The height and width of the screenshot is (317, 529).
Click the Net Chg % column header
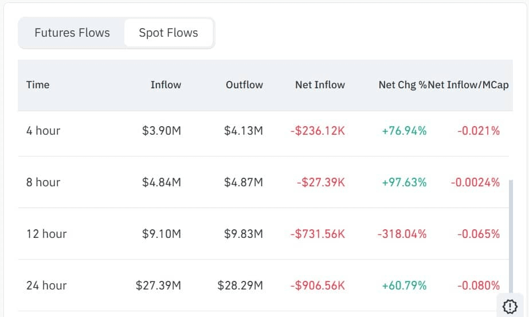402,85
